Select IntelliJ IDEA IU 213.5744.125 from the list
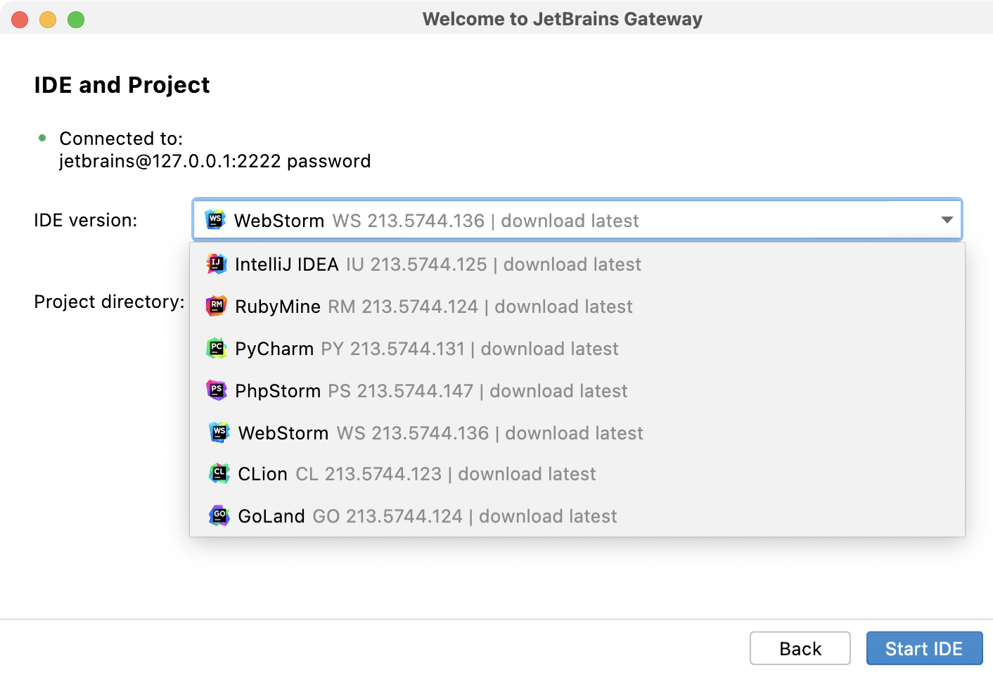 422,264
